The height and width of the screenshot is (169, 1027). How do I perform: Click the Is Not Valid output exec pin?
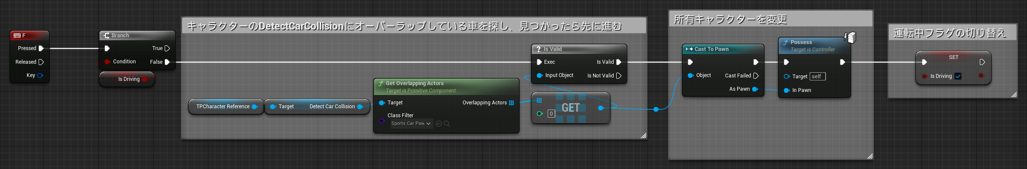(619, 76)
